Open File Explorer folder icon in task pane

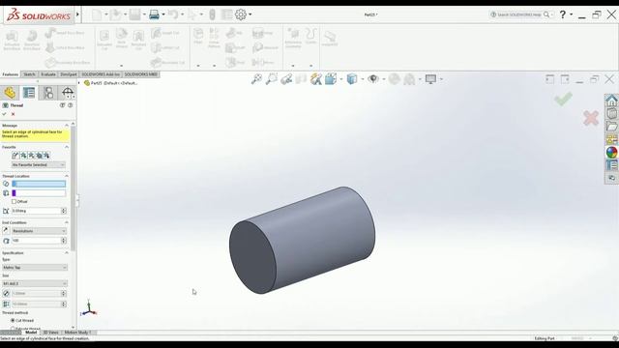[611, 127]
